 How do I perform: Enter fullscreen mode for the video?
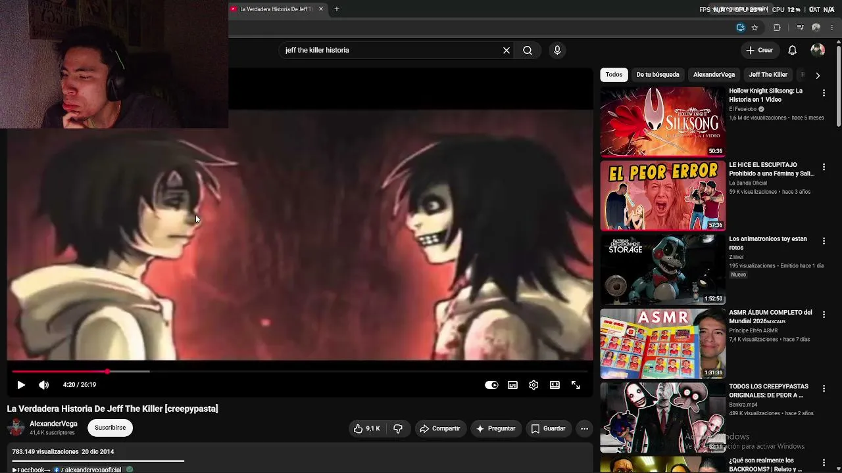click(576, 385)
